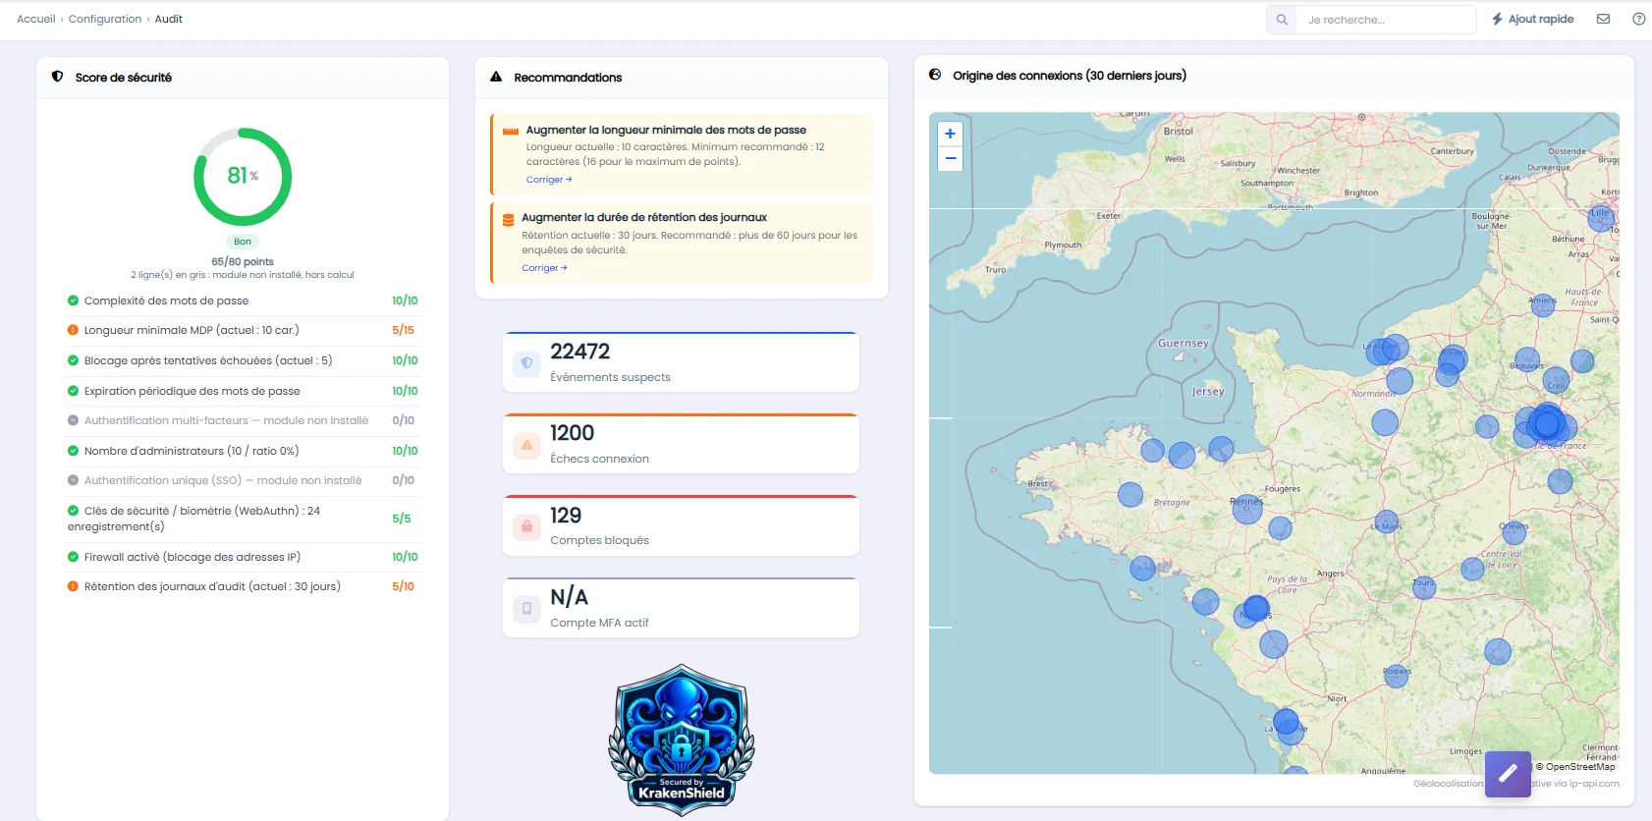Click the grey status icon for Authentification multi-facteurs
This screenshot has width=1652, height=821.
pos(73,420)
